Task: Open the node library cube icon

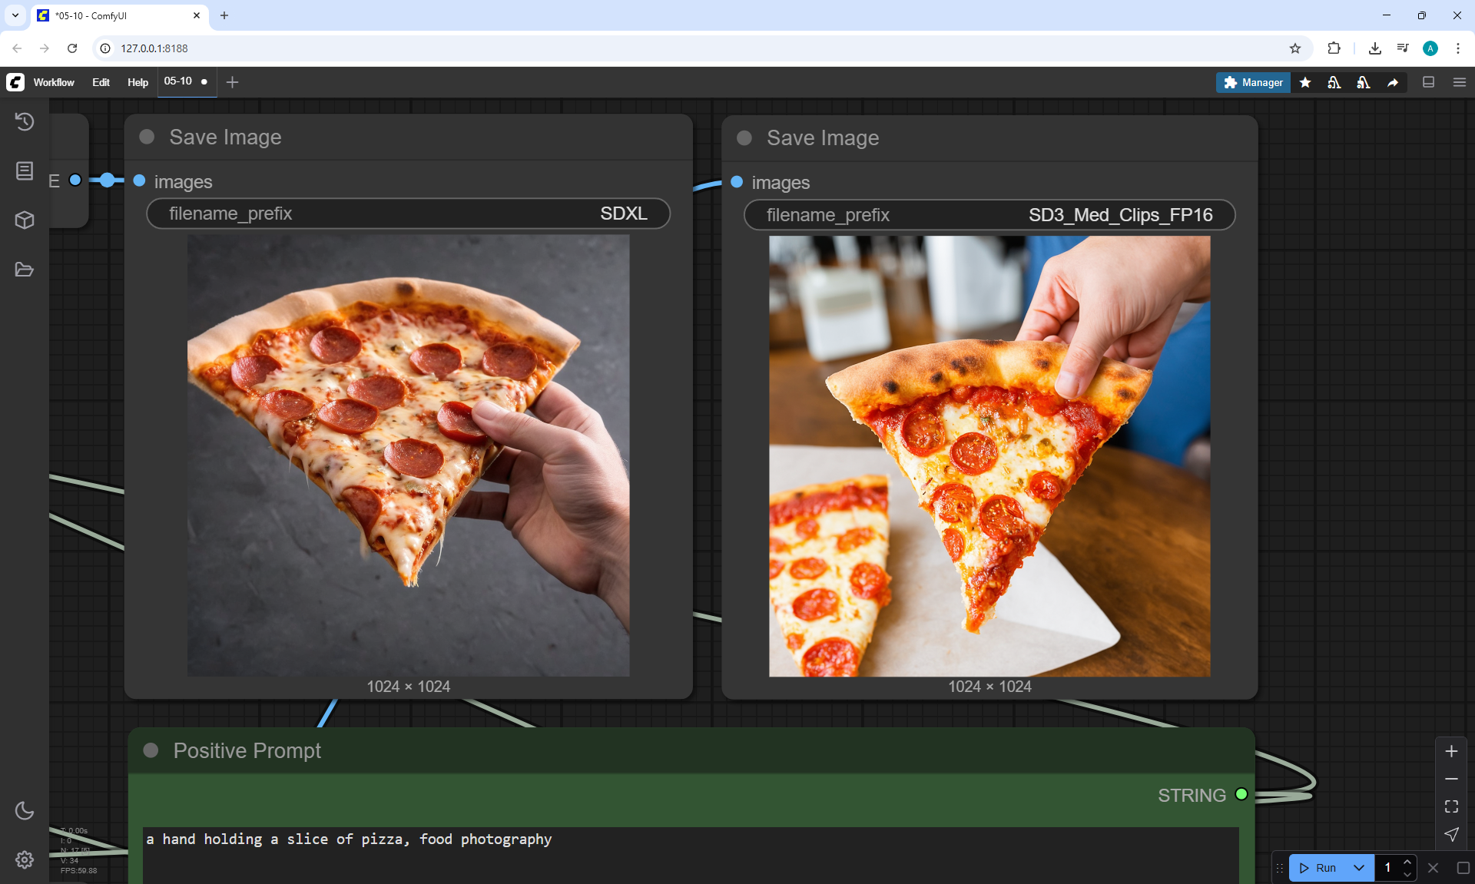Action: pos(25,220)
